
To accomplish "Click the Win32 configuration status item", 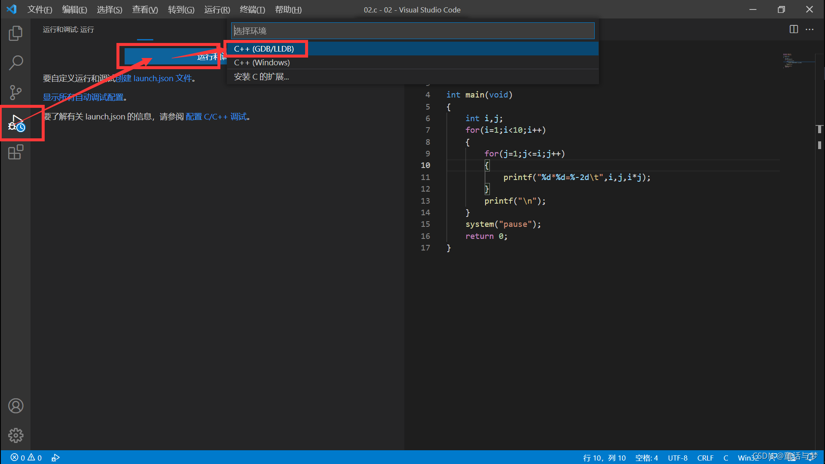I will point(749,458).
